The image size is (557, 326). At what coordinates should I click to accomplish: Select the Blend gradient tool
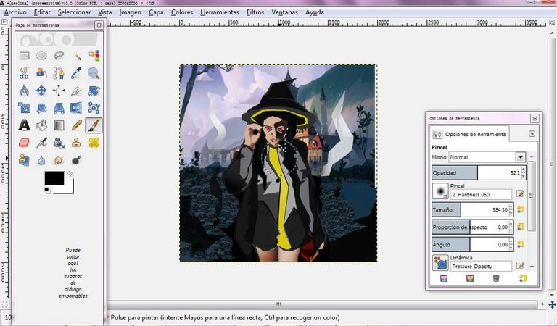coord(59,125)
